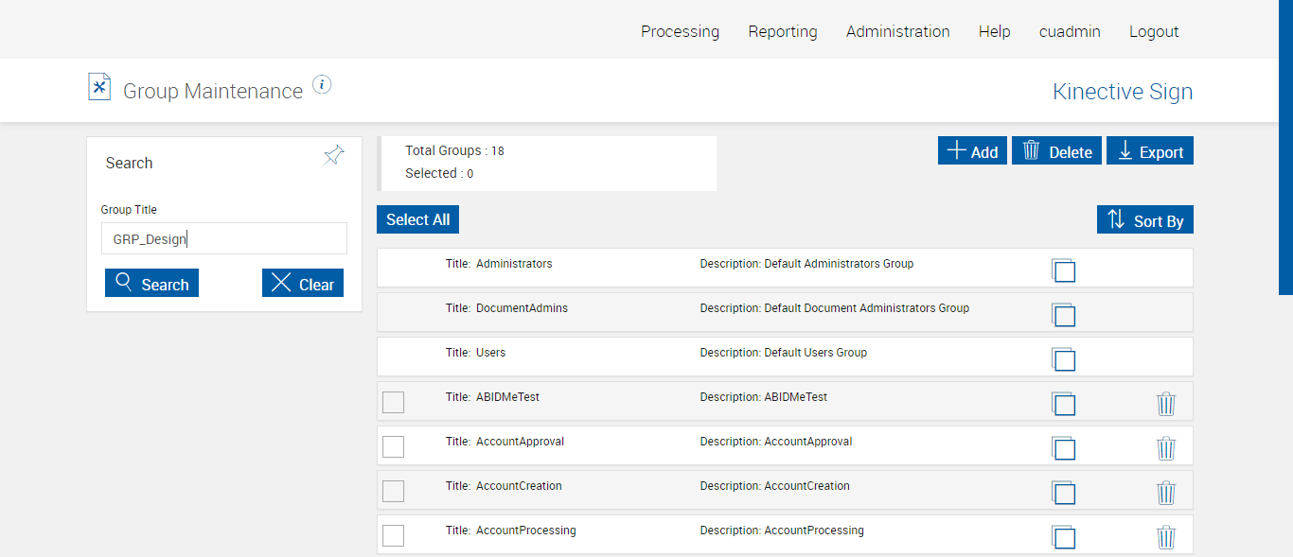Click the copy icon for DocumentAdmins group

[x=1064, y=315]
